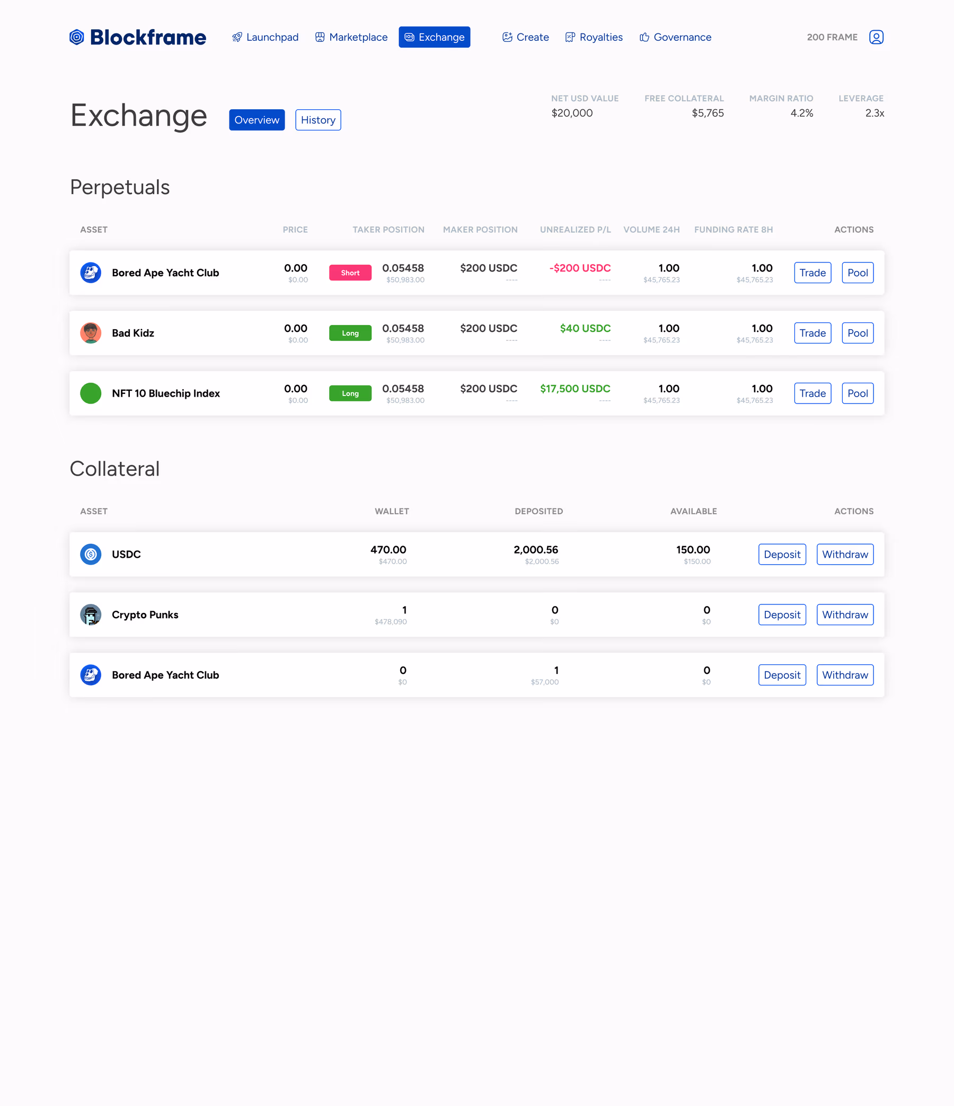Click the Collateral section heading
954x1106 pixels.
(x=114, y=469)
